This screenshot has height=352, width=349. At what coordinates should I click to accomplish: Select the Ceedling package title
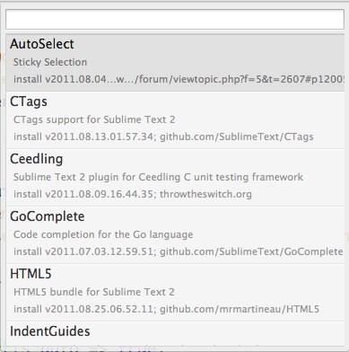point(37,159)
